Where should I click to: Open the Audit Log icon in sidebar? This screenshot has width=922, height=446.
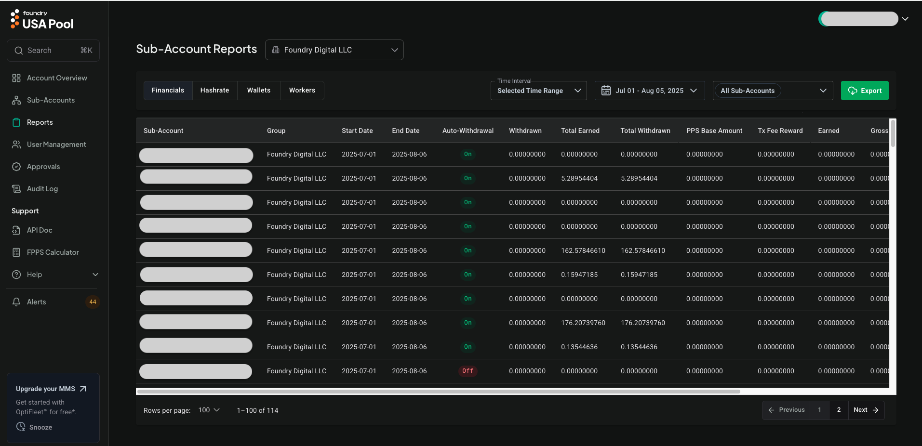[16, 189]
